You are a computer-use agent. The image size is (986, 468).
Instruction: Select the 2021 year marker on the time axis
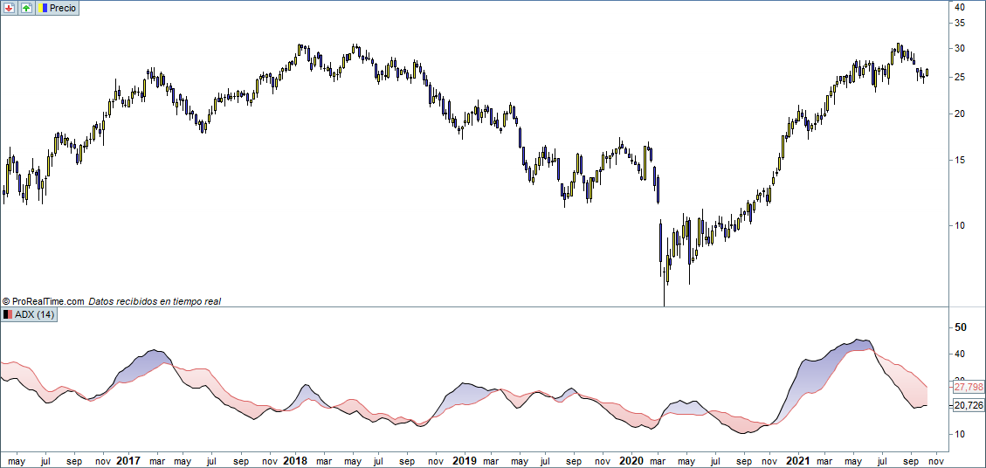point(798,459)
